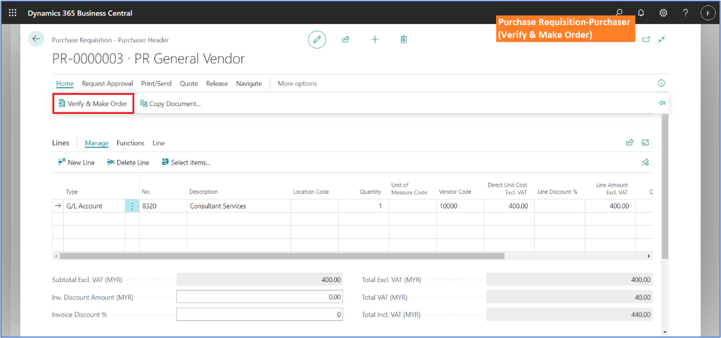Open the app launcher waffle menu
Image resolution: width=721 pixels, height=338 pixels.
pos(13,13)
